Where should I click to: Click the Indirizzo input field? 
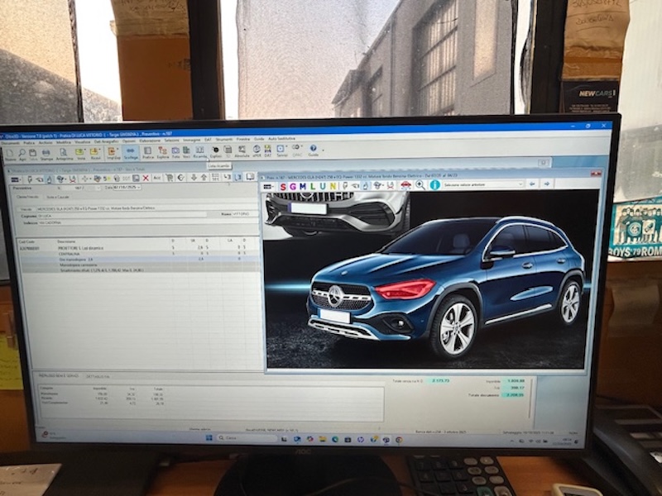pos(147,222)
